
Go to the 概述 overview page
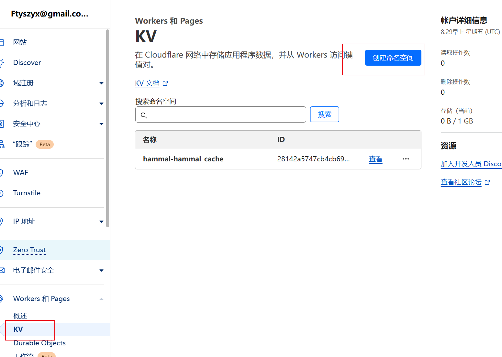point(20,316)
